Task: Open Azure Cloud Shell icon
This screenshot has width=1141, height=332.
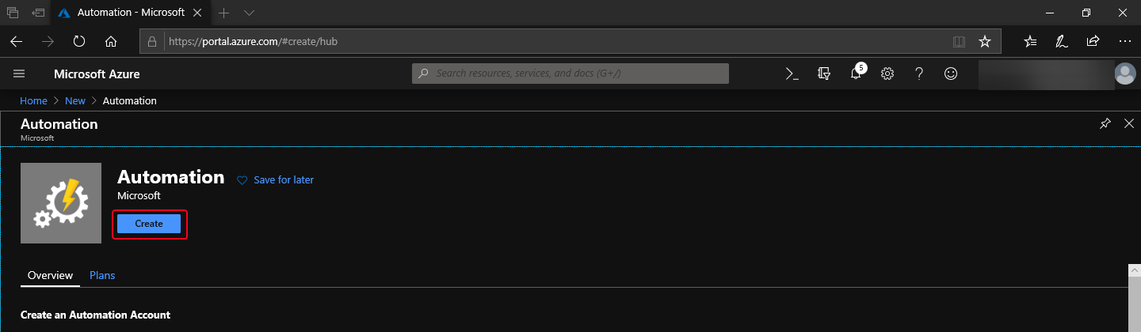Action: [x=792, y=74]
